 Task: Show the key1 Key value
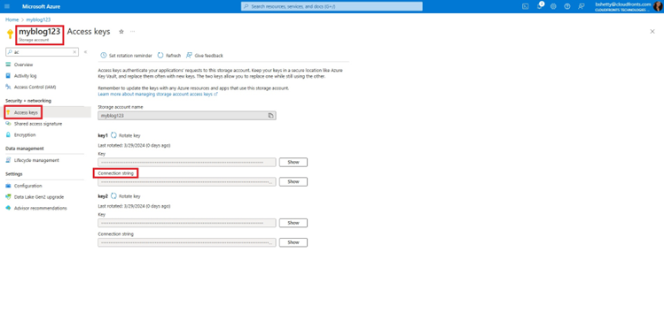click(x=293, y=162)
